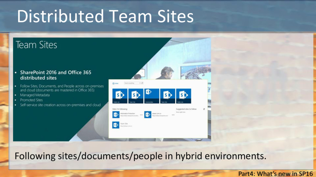Open the 'vebaer.com.co' site link
Viewport: 316px width, 177px height.
click(156, 114)
